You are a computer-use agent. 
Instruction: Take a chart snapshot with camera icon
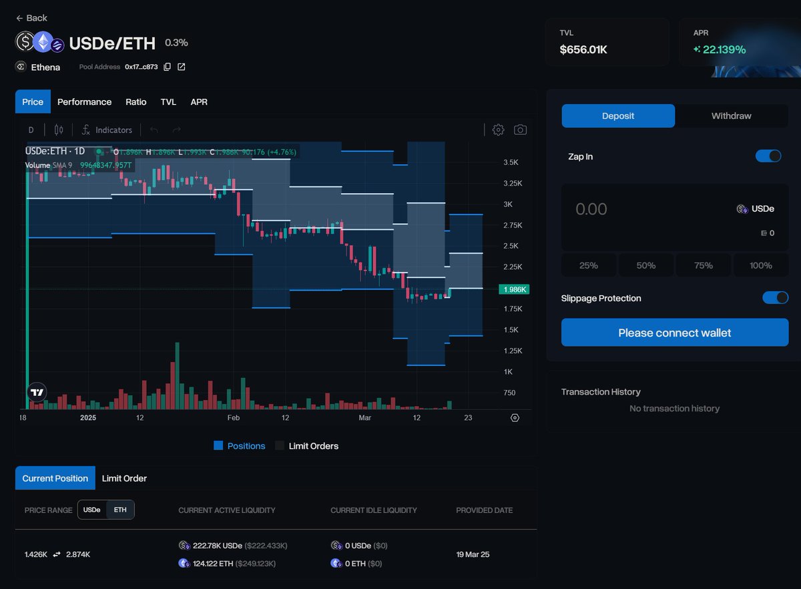[520, 130]
